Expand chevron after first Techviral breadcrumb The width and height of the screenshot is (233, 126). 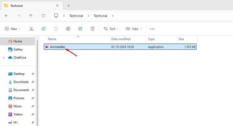tap(88, 16)
